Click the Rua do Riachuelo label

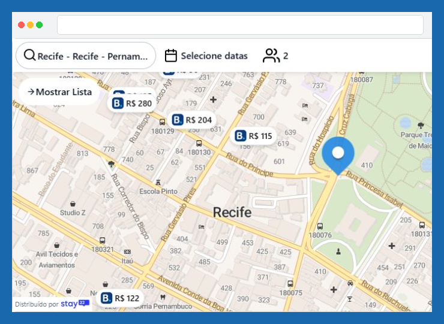pos(385,295)
